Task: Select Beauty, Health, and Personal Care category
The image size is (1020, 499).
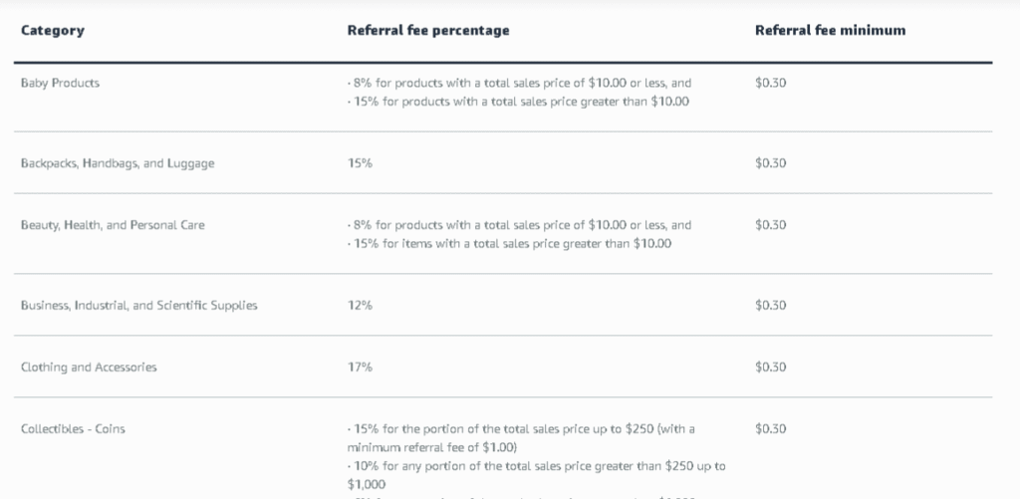Action: click(113, 225)
